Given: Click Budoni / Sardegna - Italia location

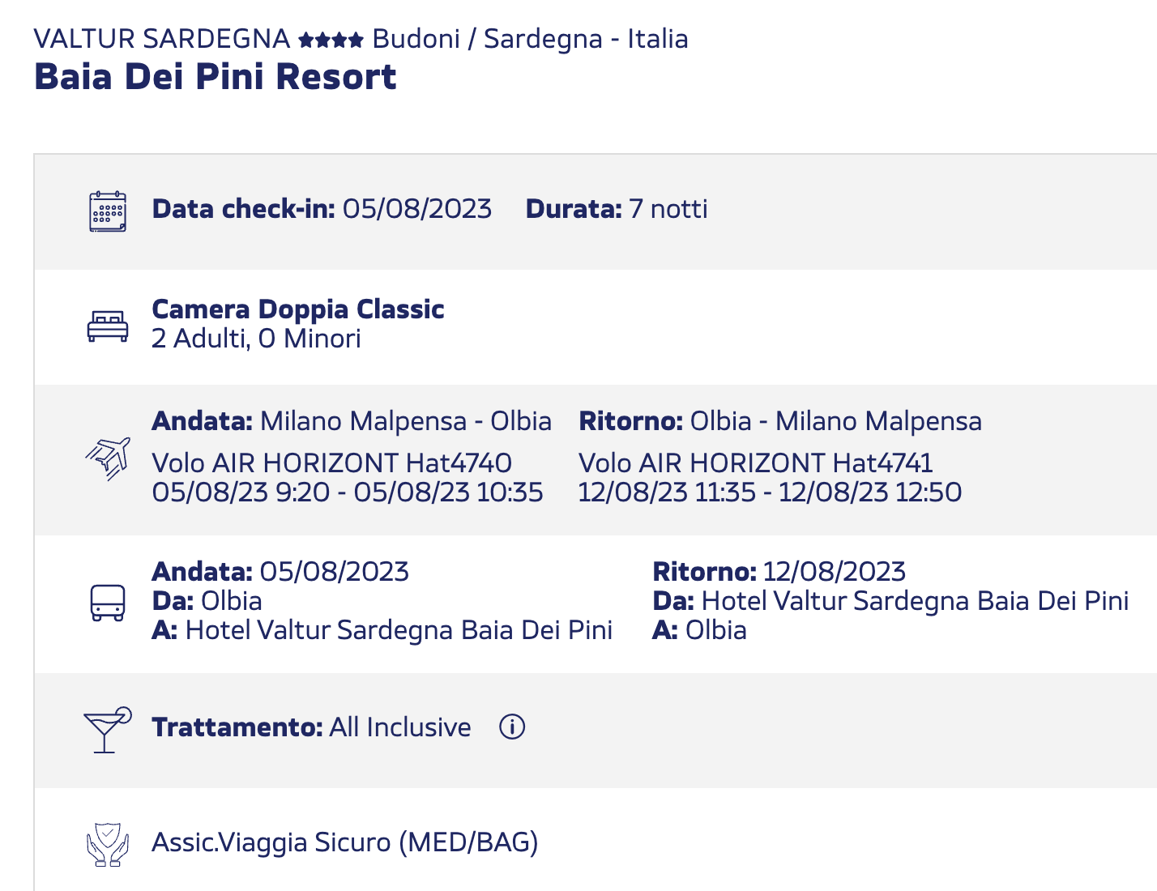Looking at the screenshot, I should pos(530,39).
